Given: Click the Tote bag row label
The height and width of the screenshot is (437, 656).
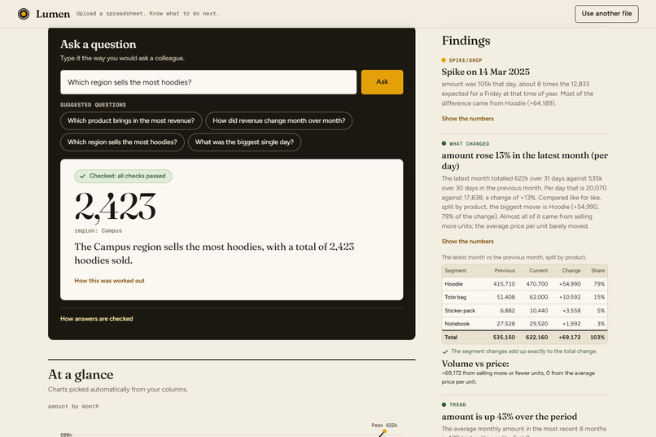Looking at the screenshot, I should (x=455, y=297).
